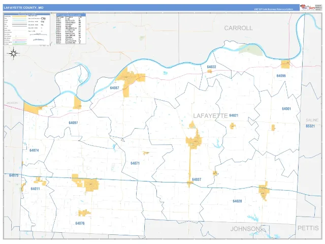
Task: Click the pink line sample in legend
Action: [19, 40]
